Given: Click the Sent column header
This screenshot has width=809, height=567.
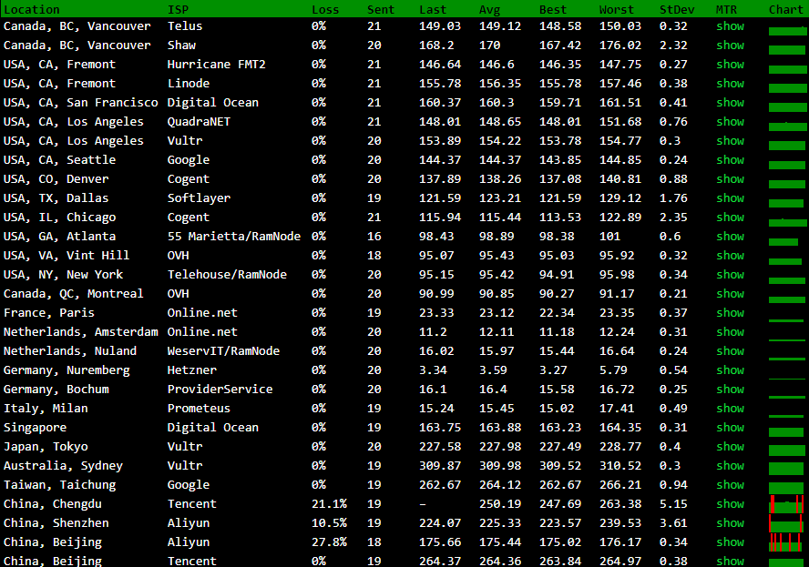Looking at the screenshot, I should [381, 9].
